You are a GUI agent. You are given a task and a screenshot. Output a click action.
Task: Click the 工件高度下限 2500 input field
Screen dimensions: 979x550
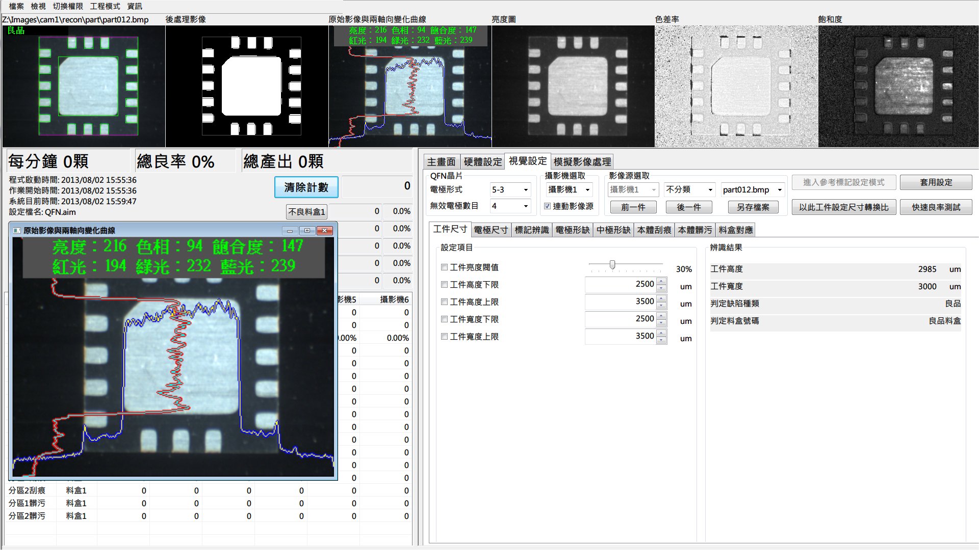point(621,284)
